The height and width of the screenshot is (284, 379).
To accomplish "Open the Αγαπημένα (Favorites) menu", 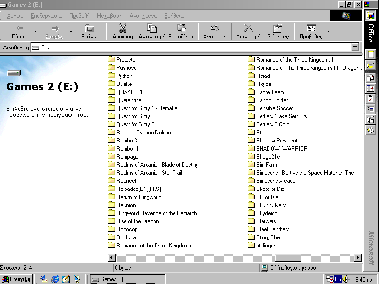I will tap(143, 16).
